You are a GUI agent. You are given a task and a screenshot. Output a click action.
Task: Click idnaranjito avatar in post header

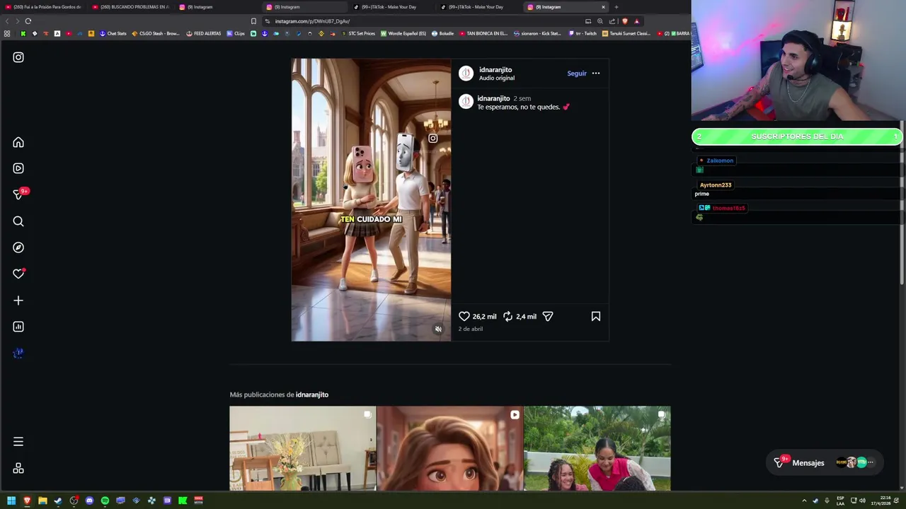pos(466,74)
